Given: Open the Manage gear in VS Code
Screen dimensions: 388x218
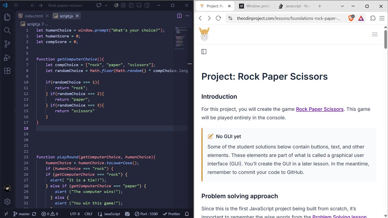Looking at the screenshot, I should [7, 202].
